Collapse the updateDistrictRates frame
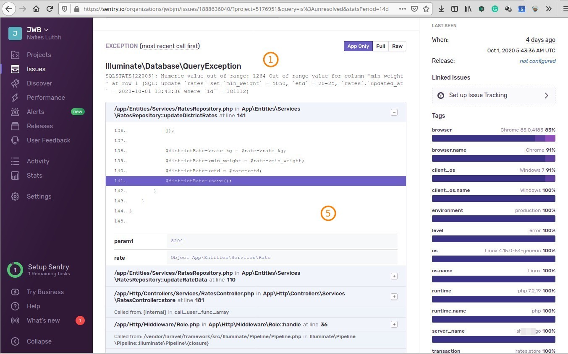This screenshot has height=354, width=568. [x=394, y=112]
